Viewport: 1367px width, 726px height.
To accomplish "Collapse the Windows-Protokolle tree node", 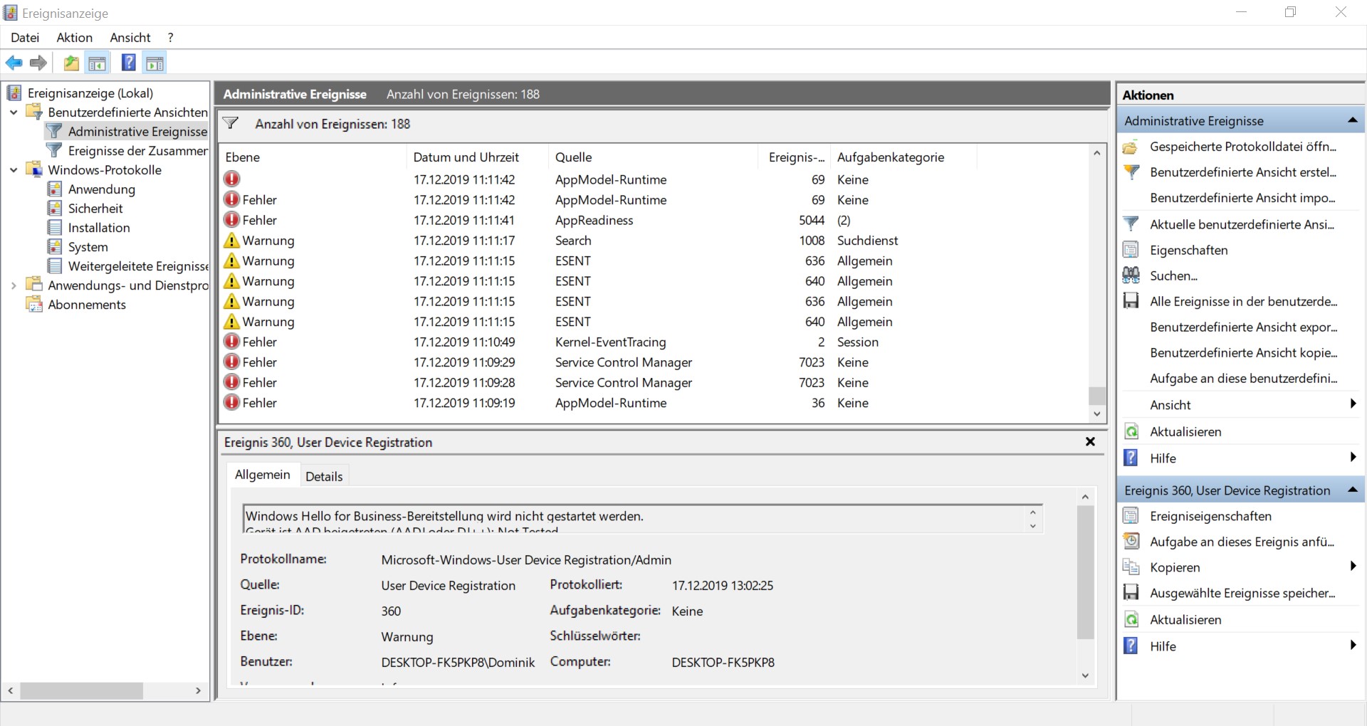I will point(14,170).
